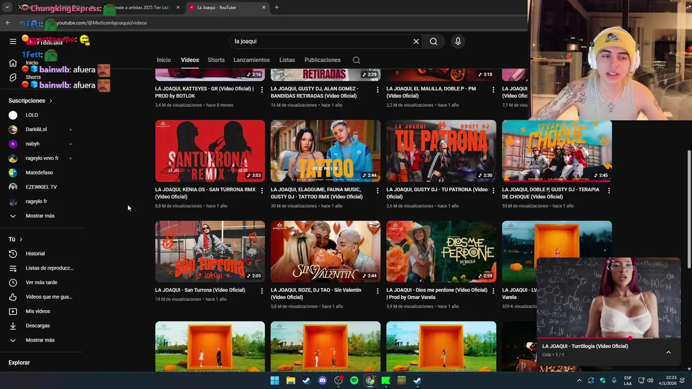
Task: Open rageylo vevo fr channel
Action: (x=41, y=158)
